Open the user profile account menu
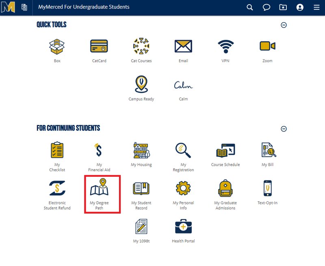Viewport: 325px width, 266px height. [x=300, y=7]
